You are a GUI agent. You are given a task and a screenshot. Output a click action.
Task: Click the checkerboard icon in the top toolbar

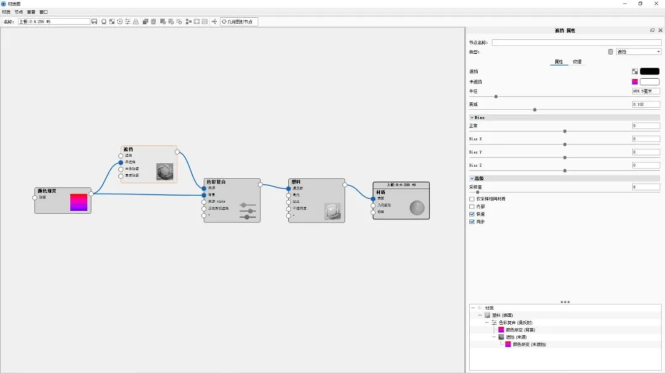tap(112, 22)
